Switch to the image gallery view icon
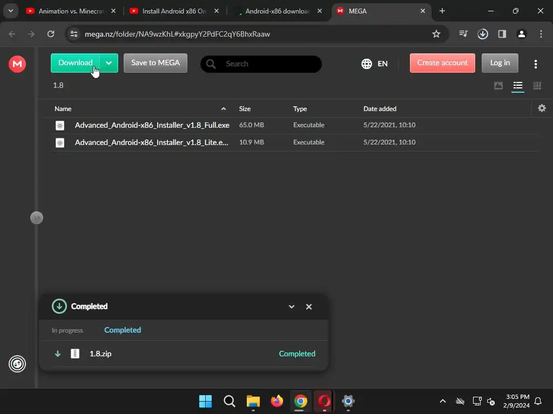This screenshot has width=553, height=414. [498, 86]
